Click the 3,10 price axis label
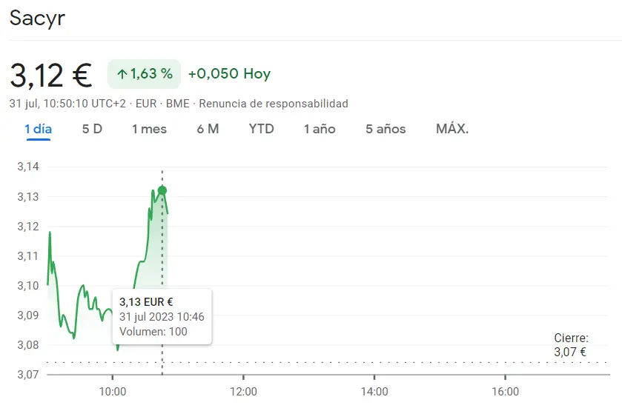Screen dimensions: 622x411 [x=28, y=285]
